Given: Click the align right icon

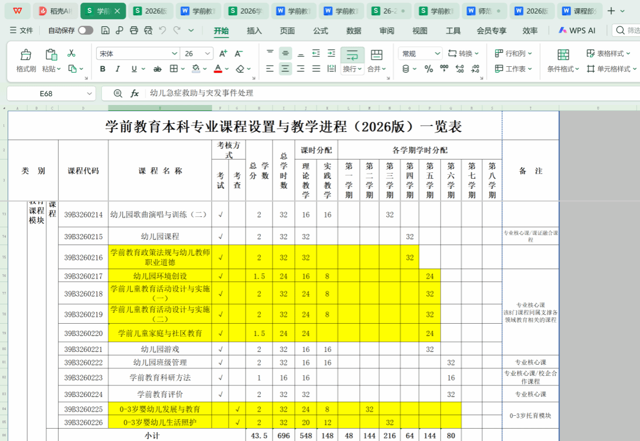Looking at the screenshot, I should 301,69.
